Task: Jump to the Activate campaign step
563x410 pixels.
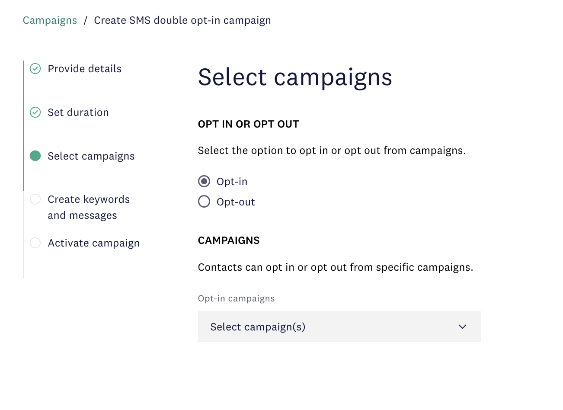Action: 93,243
